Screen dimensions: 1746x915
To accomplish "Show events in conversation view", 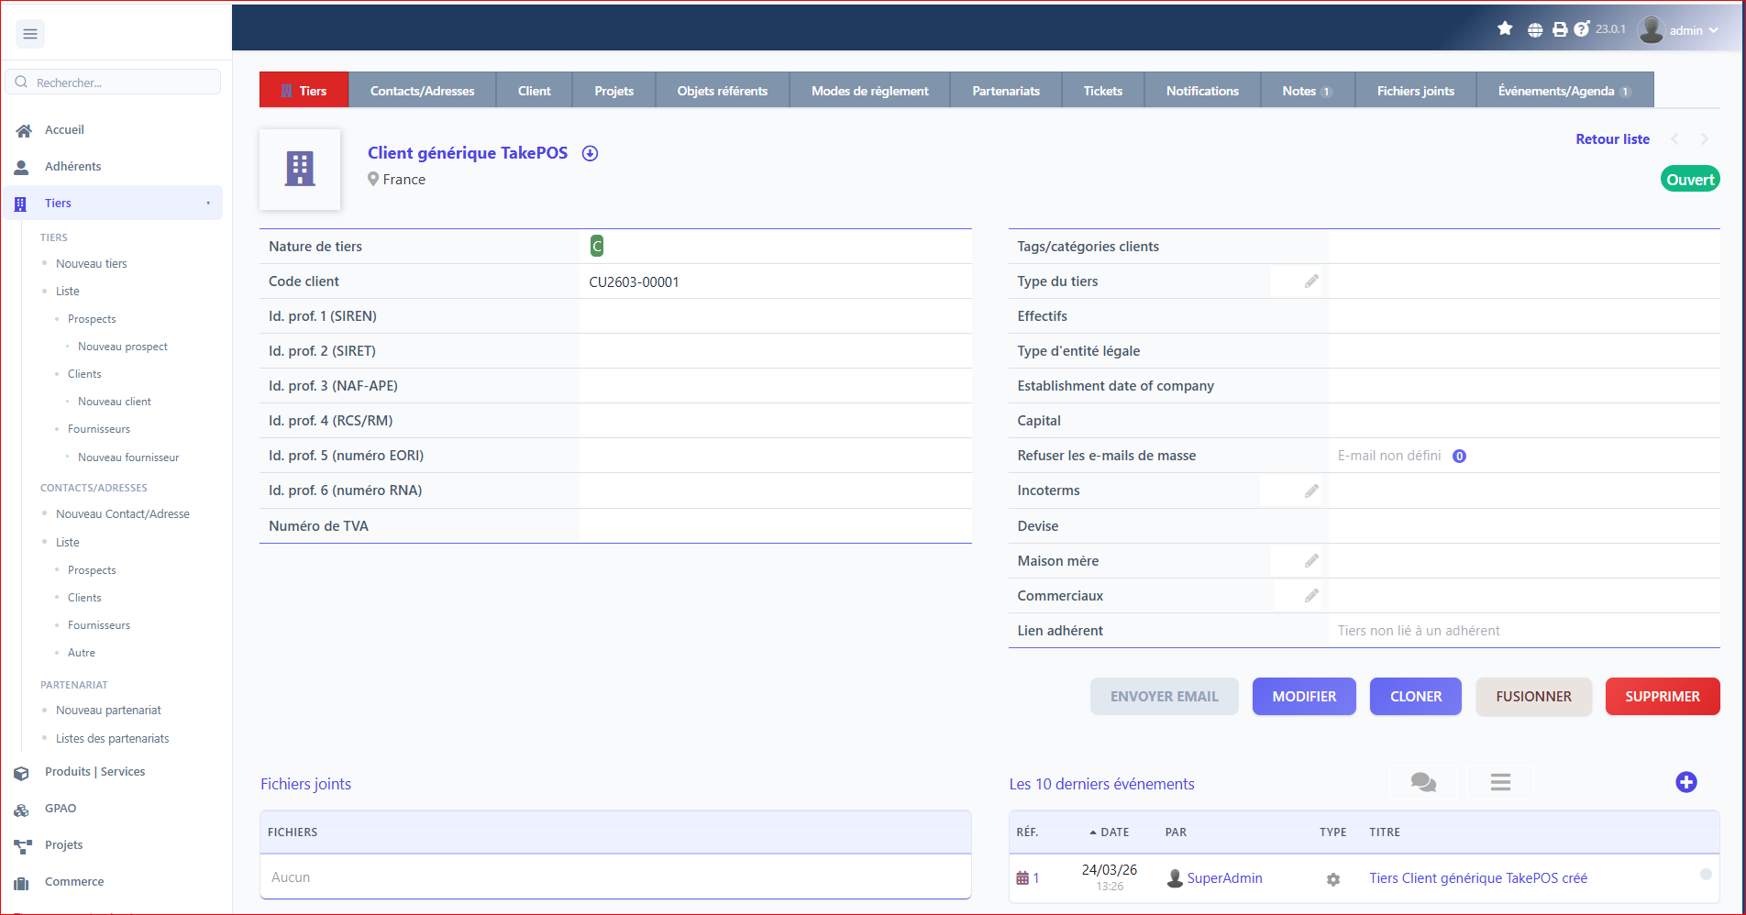I will (1423, 782).
